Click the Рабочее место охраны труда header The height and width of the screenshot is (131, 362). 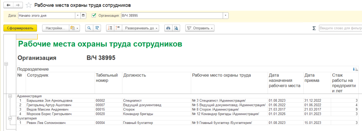coord(229,83)
